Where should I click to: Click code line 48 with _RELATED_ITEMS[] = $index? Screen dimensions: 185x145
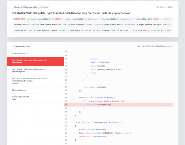107,69
